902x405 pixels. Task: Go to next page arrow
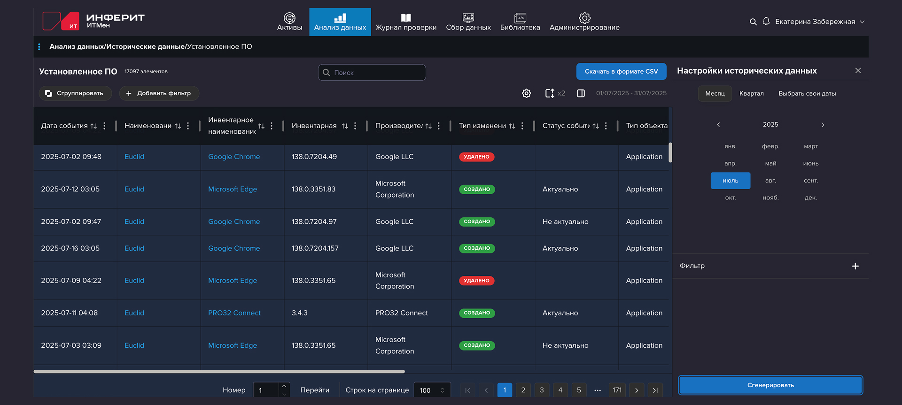[x=637, y=390]
